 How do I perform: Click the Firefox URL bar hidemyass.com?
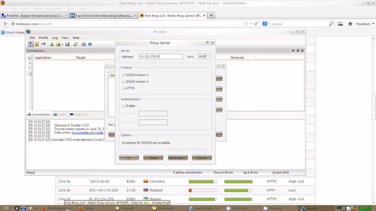127,23
